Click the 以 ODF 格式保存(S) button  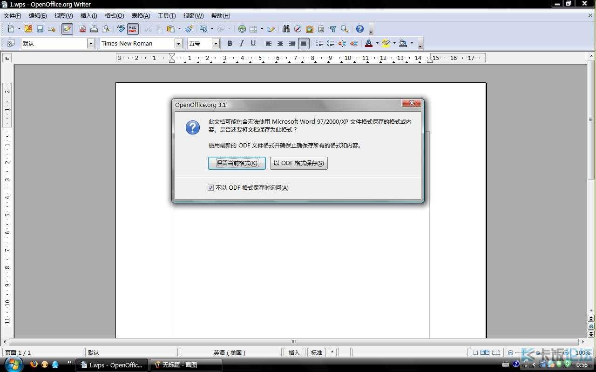299,163
